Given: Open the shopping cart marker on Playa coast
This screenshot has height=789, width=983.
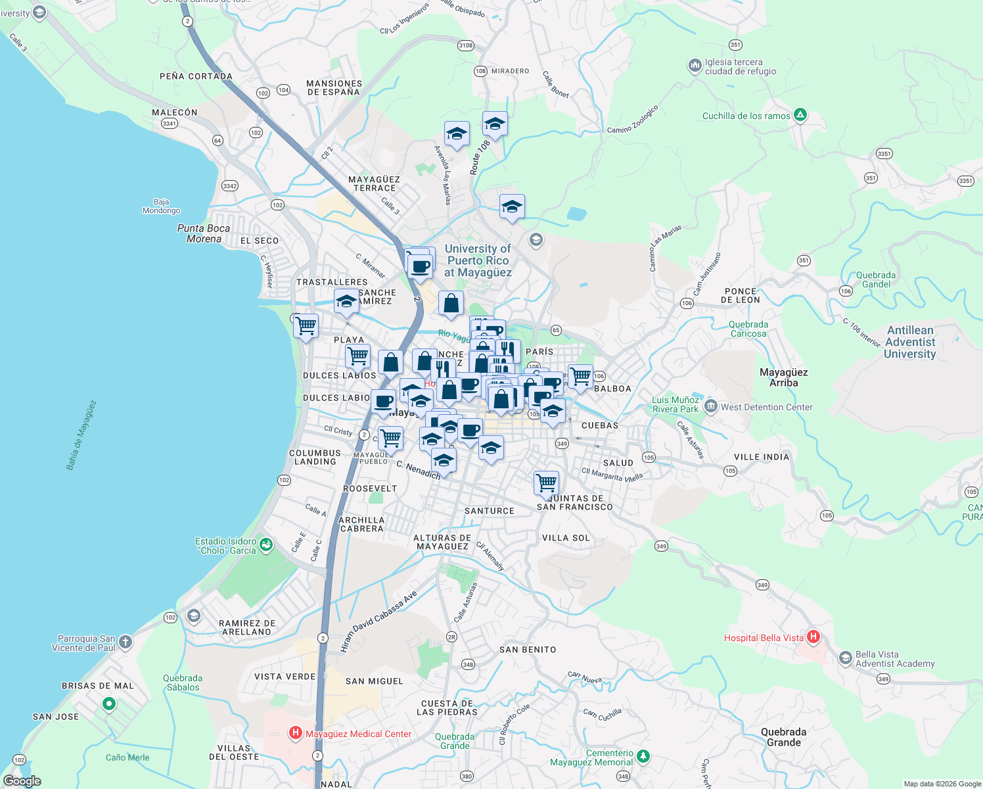Looking at the screenshot, I should coord(306,327).
